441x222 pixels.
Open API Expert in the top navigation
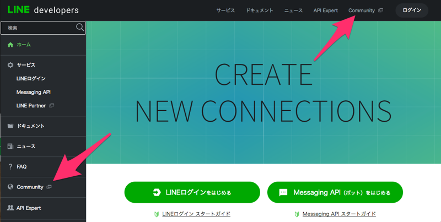(x=326, y=10)
